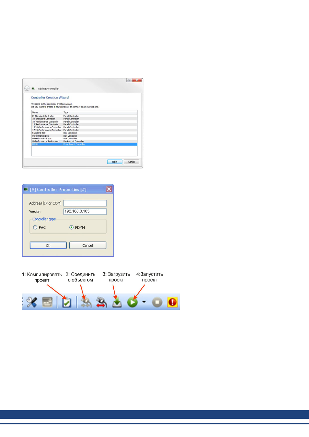Click the red exclamation error icon
309x437 pixels.
tap(173, 302)
